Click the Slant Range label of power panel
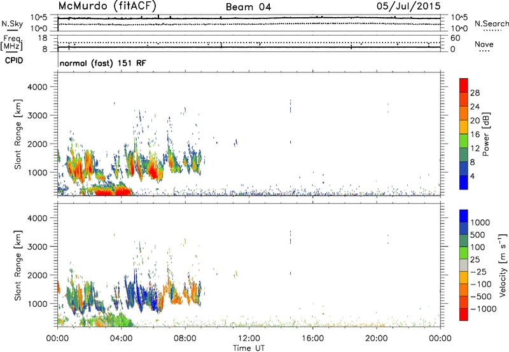 pos(18,134)
